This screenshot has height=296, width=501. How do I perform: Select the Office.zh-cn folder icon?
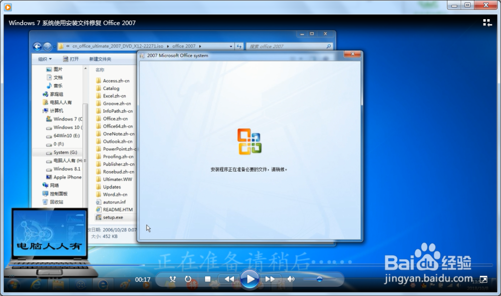click(x=98, y=119)
